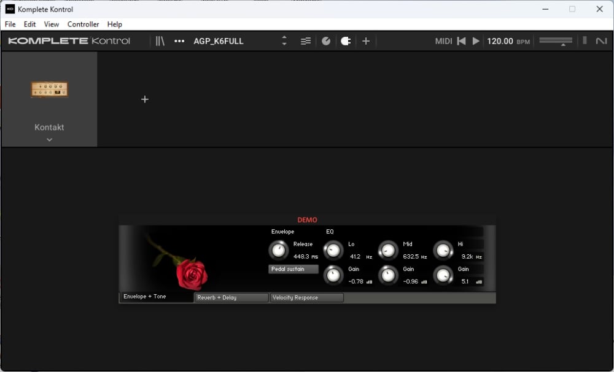
Task: Toggle the parameter knob view icon
Action: click(326, 41)
